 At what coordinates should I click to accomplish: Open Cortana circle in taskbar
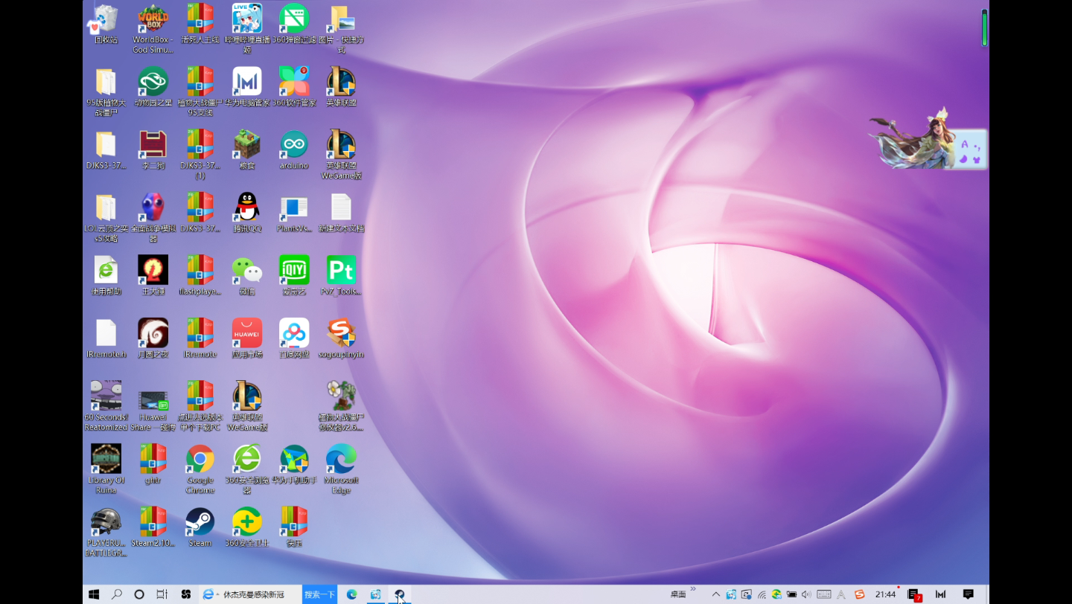[x=139, y=594]
